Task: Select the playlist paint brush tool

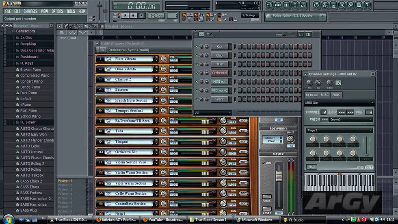Action: click(71, 26)
